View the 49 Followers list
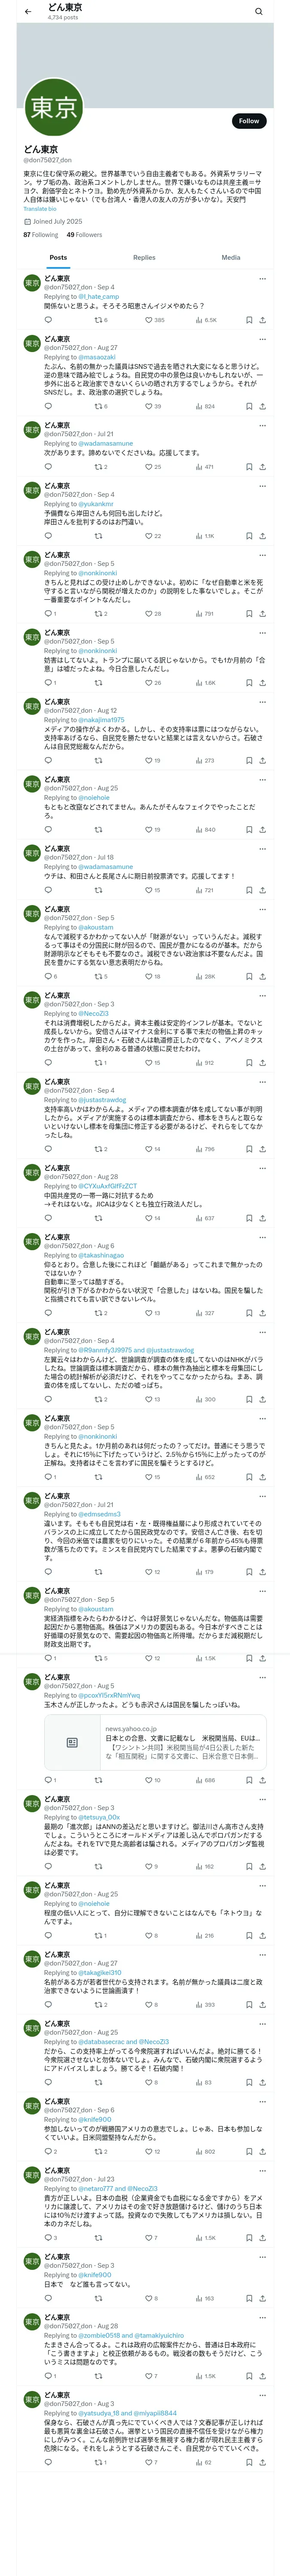The height and width of the screenshot is (2576, 290). 84,235
